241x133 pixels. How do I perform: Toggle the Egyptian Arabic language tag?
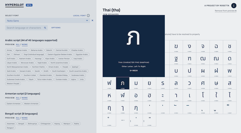click(82, 54)
